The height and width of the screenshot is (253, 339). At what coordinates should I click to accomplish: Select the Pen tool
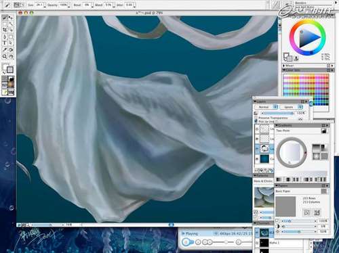pos(5,37)
